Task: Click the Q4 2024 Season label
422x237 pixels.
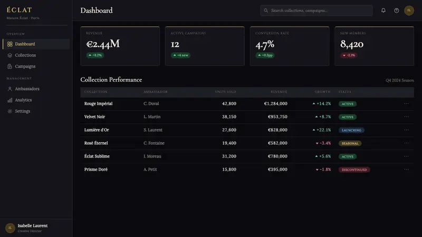Action: point(400,81)
